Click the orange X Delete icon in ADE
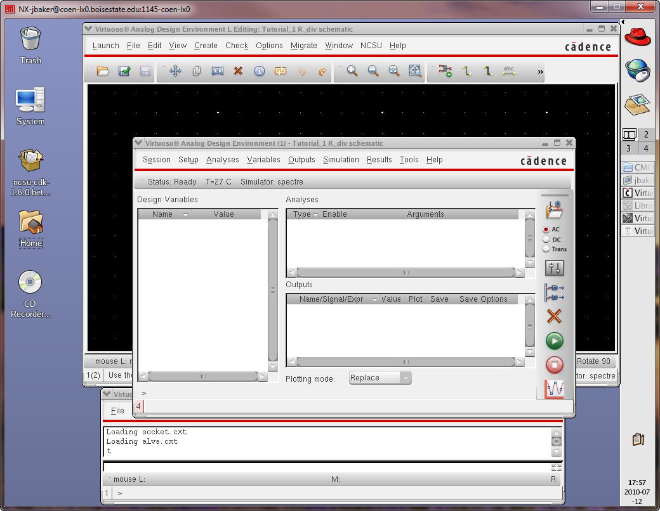The width and height of the screenshot is (660, 511). [x=555, y=316]
